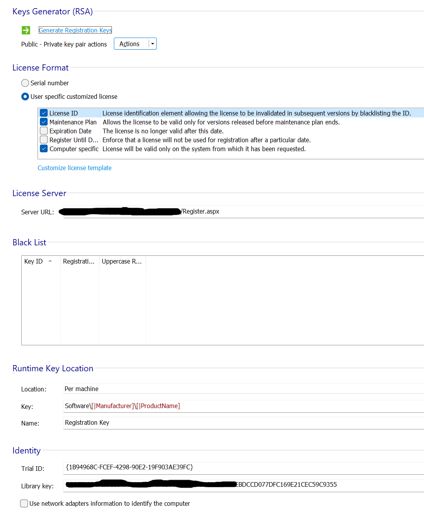Viewport: 424px width, 517px height.
Task: Click the green arrow Generate Keys icon
Action: point(26,30)
